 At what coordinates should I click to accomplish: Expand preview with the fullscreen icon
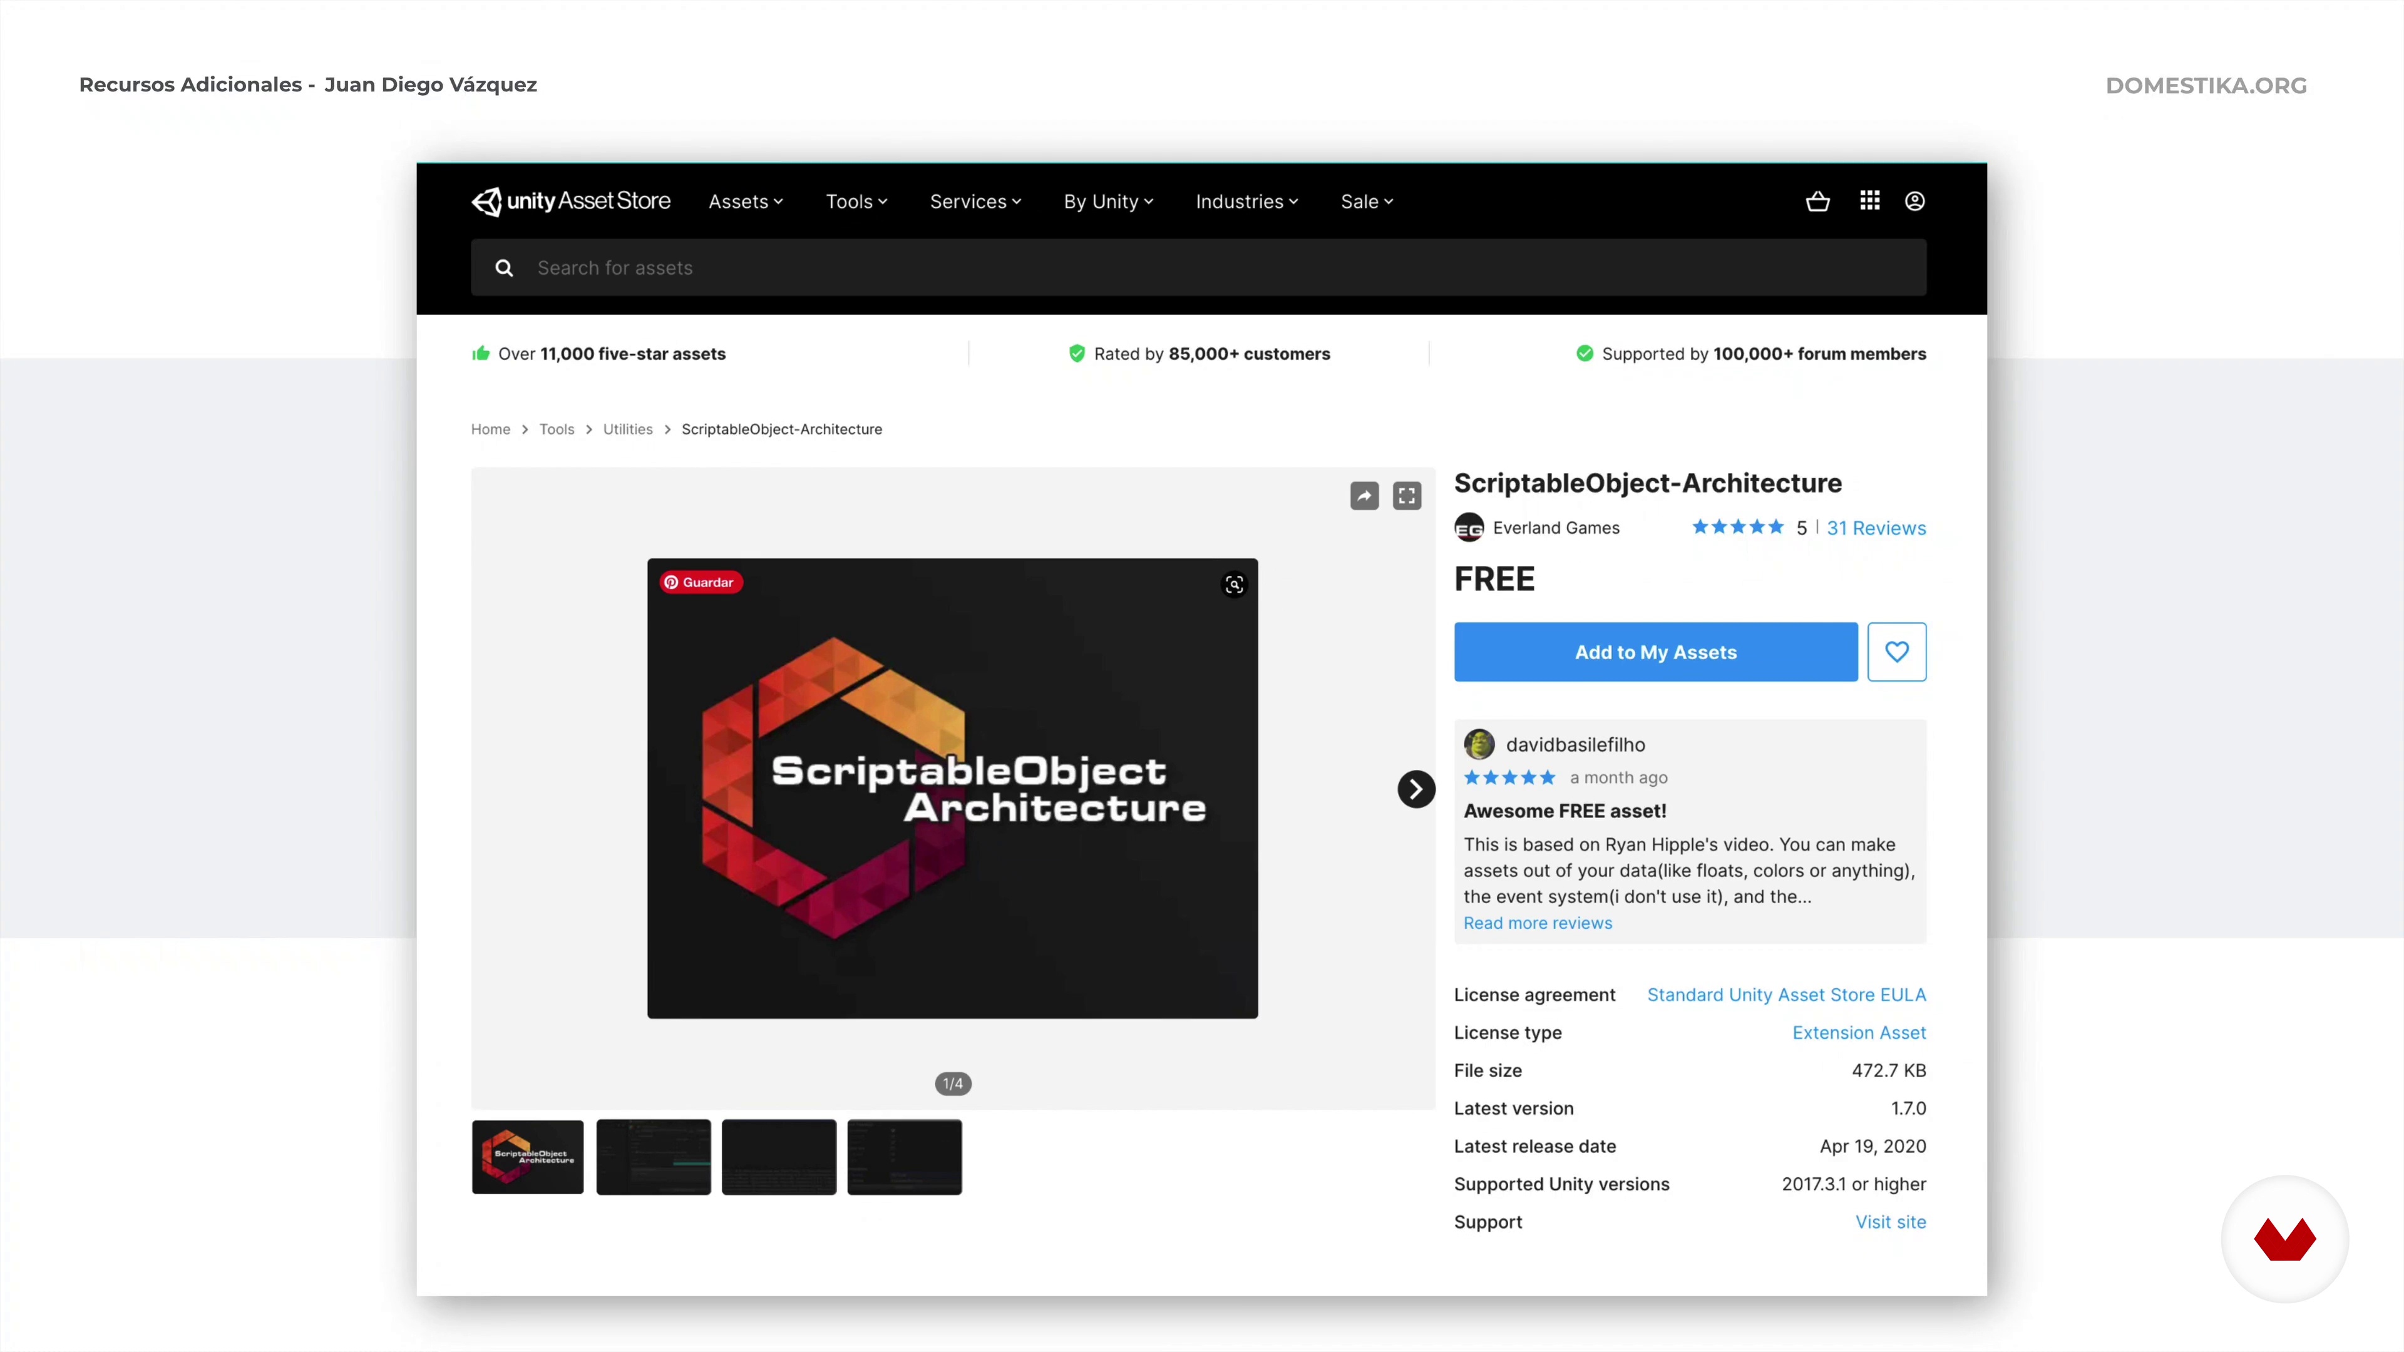click(x=1407, y=496)
